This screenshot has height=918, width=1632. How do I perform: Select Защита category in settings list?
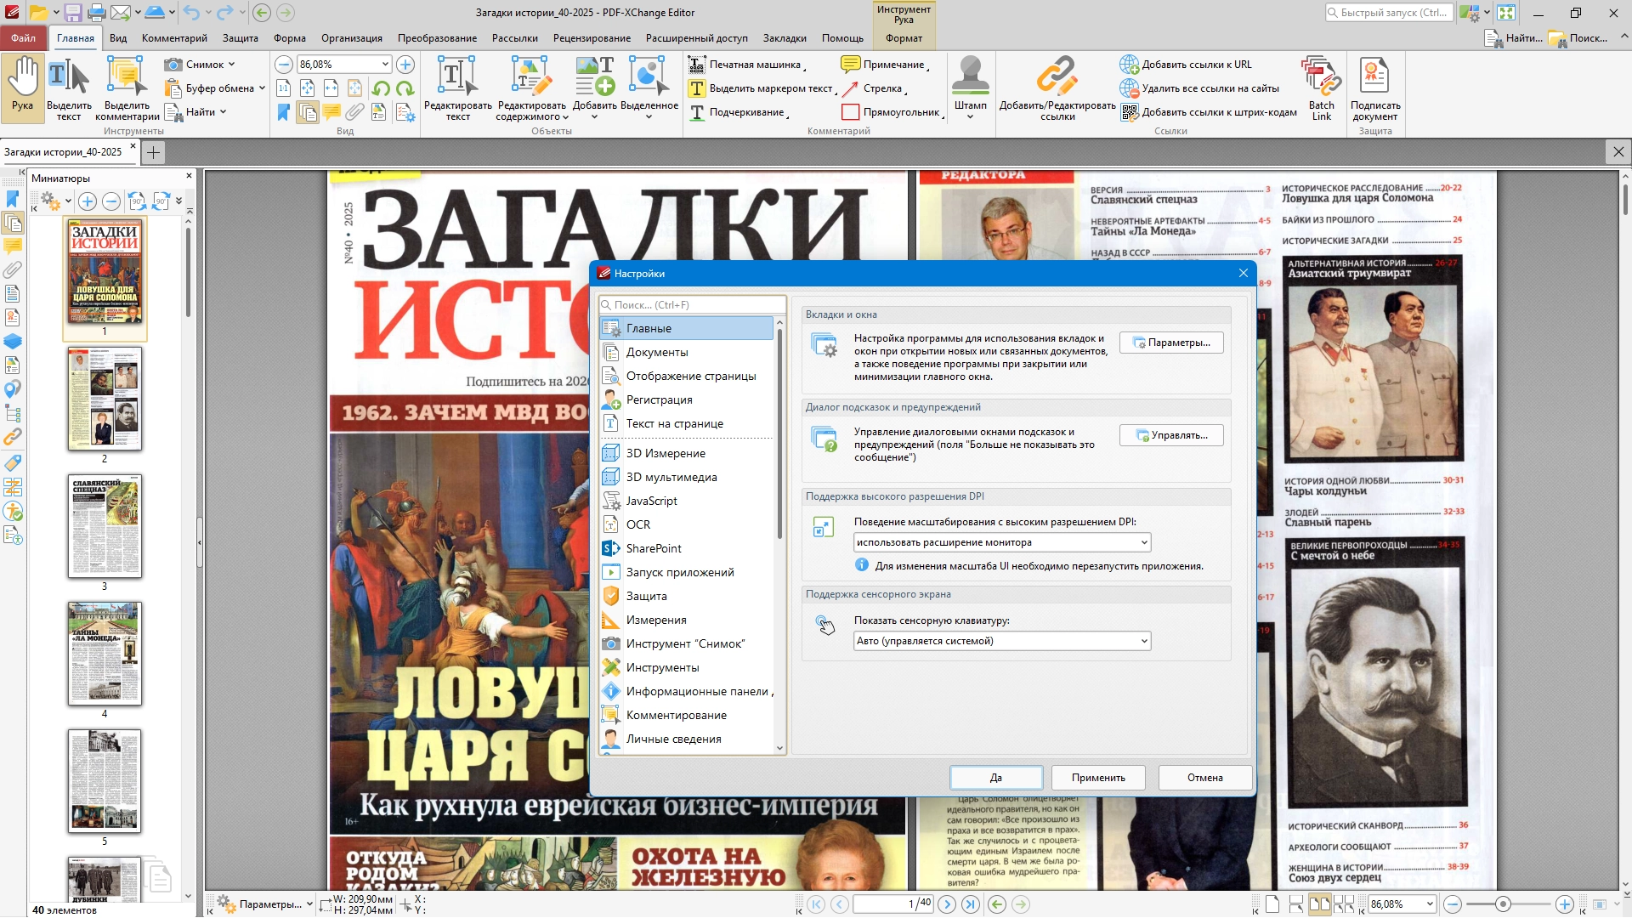click(646, 596)
